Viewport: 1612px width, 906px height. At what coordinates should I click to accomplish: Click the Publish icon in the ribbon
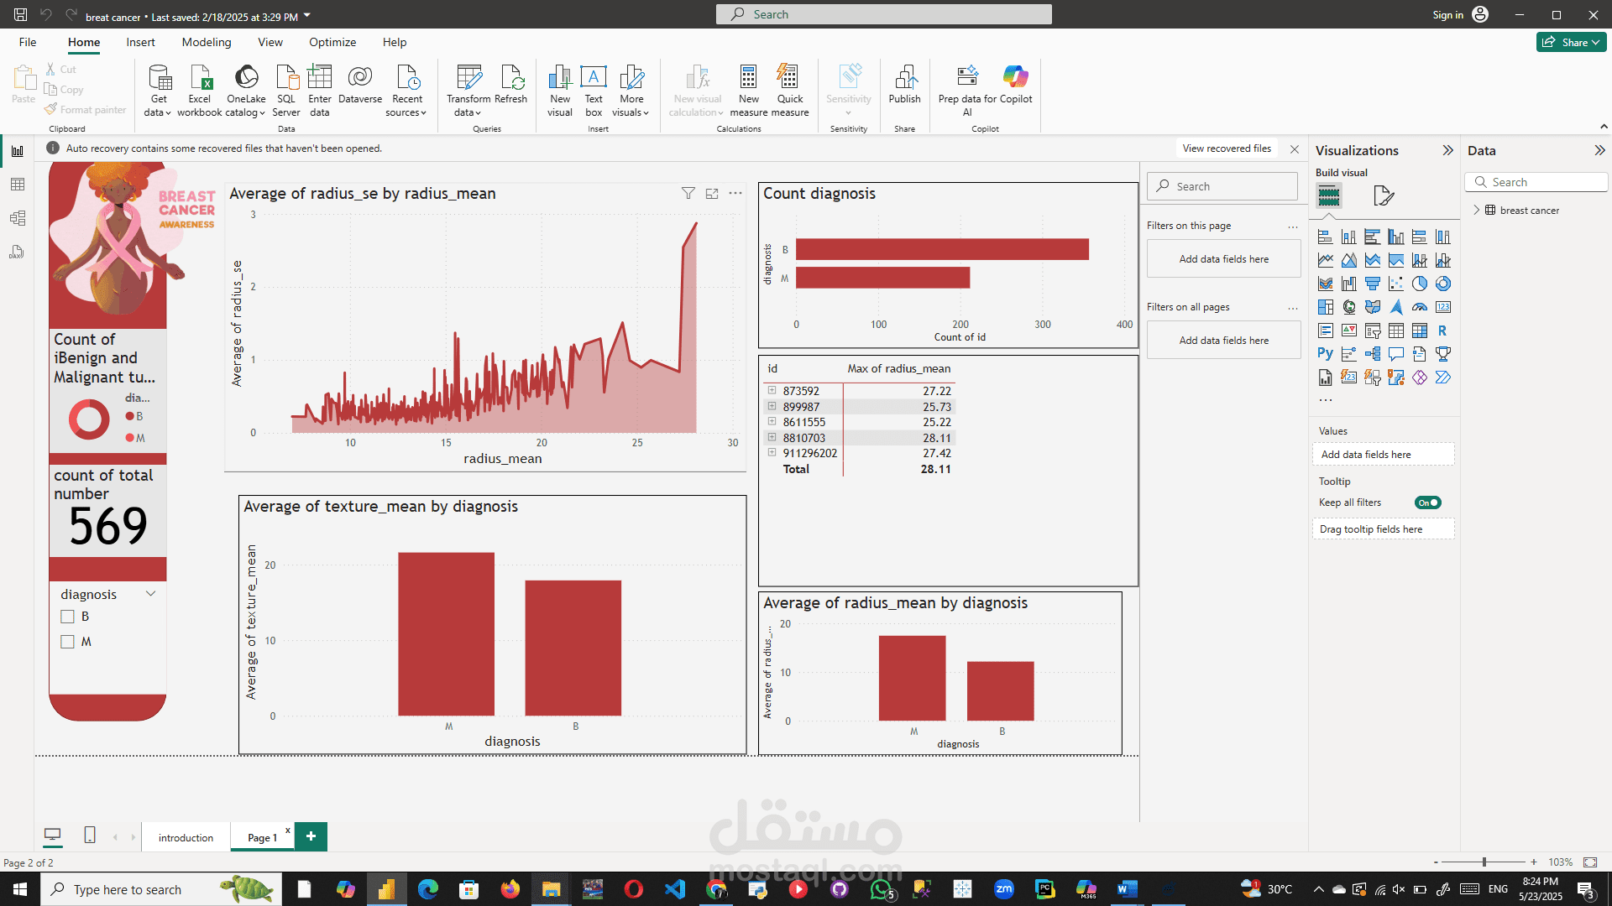pos(904,78)
